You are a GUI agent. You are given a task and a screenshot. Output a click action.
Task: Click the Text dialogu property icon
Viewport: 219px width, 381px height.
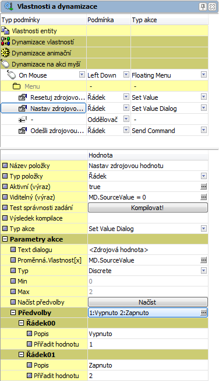(13, 250)
